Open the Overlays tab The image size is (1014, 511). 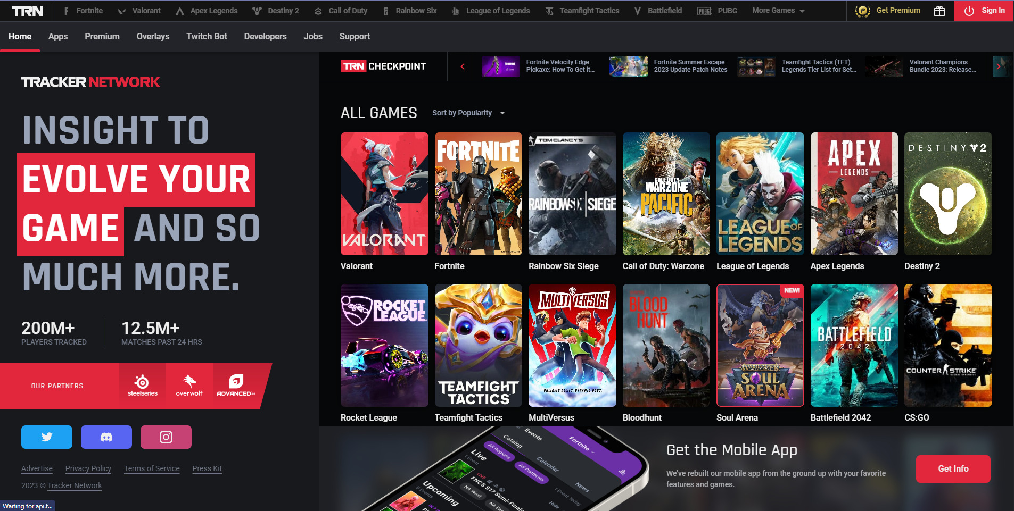coord(153,37)
